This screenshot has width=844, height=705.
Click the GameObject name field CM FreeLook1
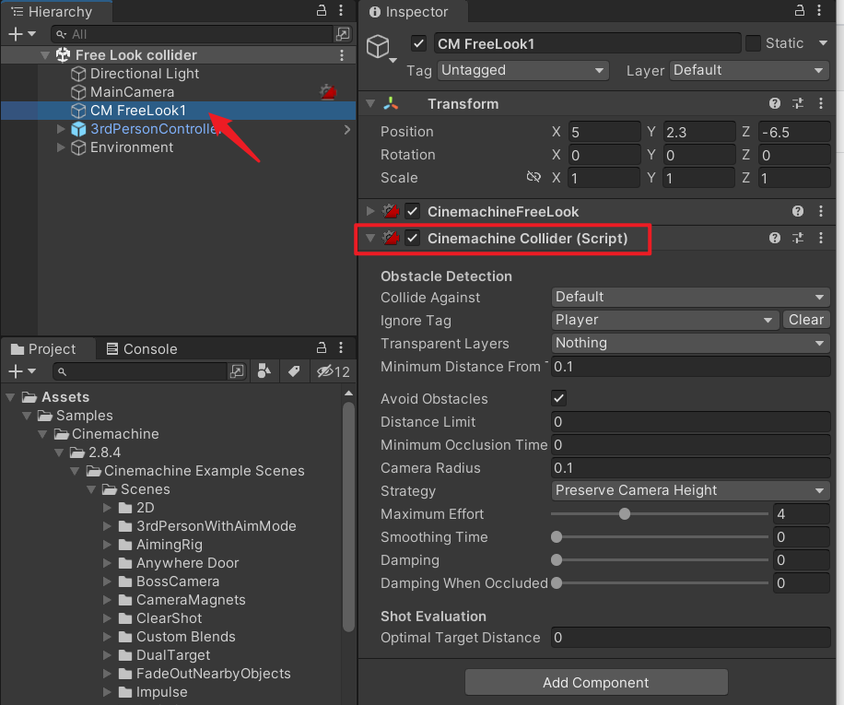click(x=587, y=43)
